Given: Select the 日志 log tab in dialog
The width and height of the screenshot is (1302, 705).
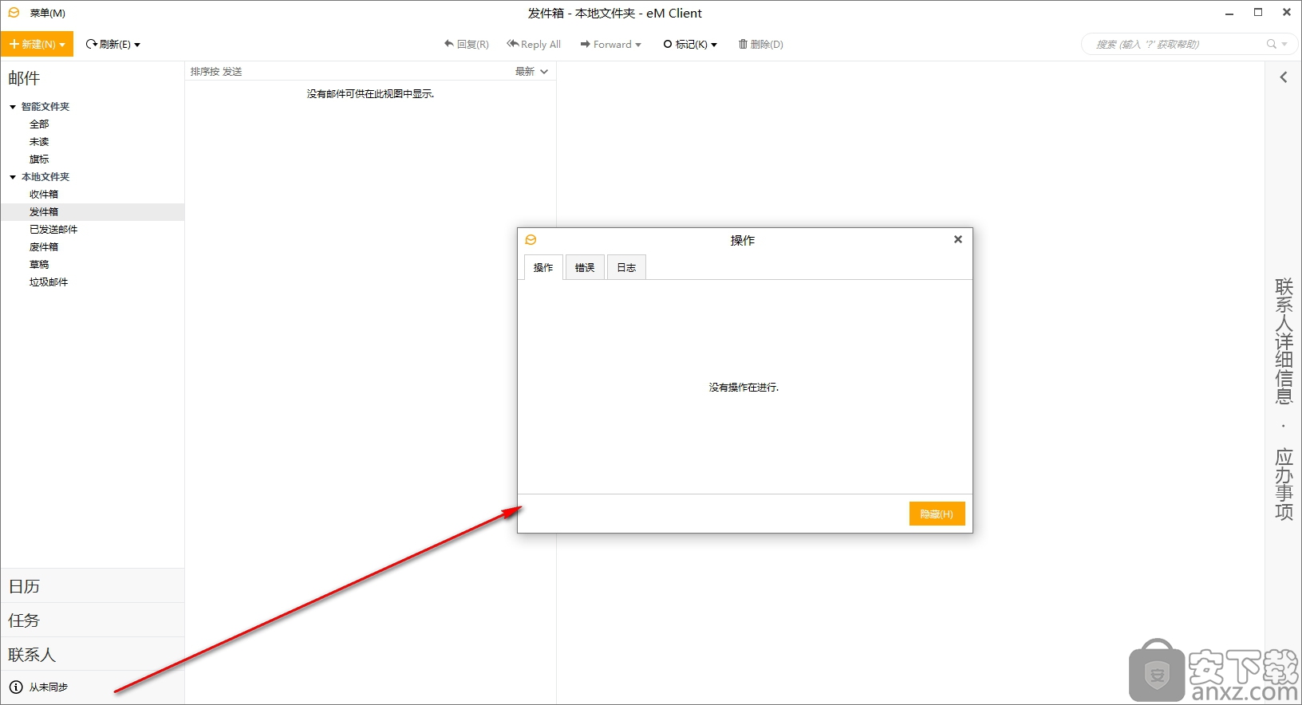Looking at the screenshot, I should point(626,267).
